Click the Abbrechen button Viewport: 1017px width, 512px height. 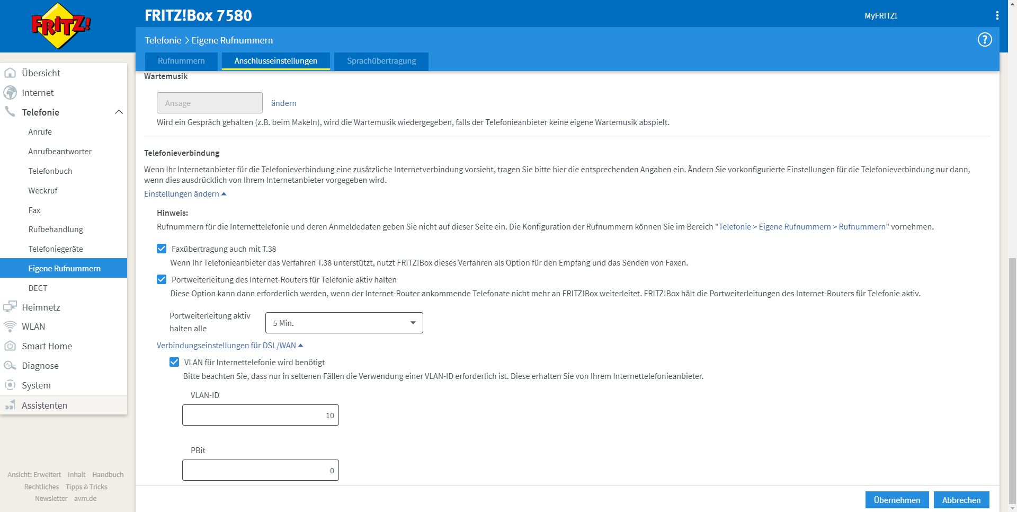961,500
